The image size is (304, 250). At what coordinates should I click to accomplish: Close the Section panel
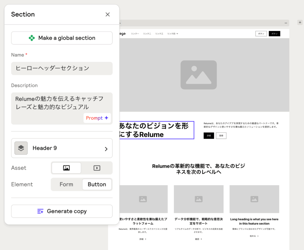tap(107, 15)
